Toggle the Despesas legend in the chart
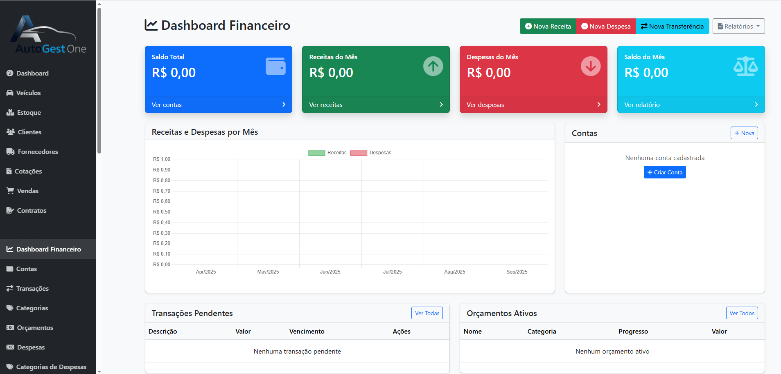 pos(370,153)
